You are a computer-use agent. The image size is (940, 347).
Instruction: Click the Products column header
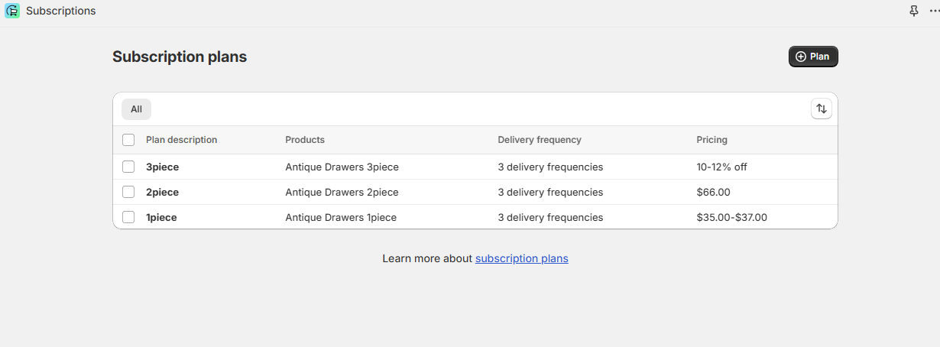point(304,140)
